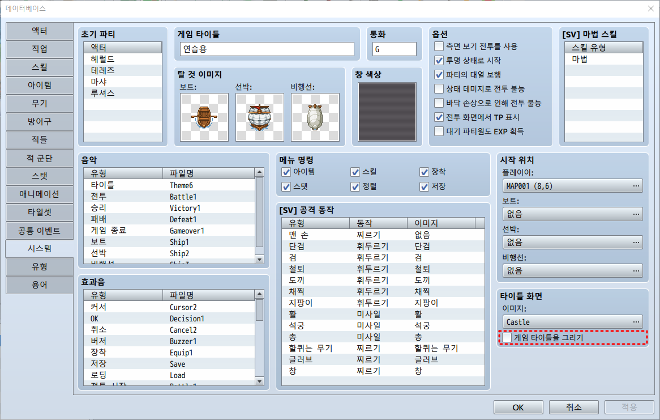Image resolution: width=660 pixels, height=420 pixels.
Task: Enable 대기 파티원도 EXP 획득
Action: click(x=439, y=131)
